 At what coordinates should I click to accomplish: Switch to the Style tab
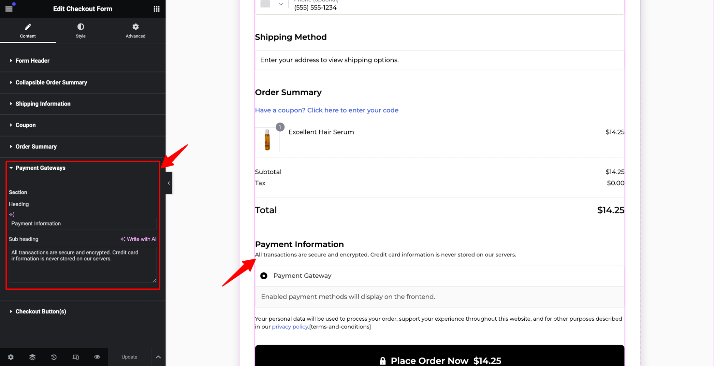80,30
